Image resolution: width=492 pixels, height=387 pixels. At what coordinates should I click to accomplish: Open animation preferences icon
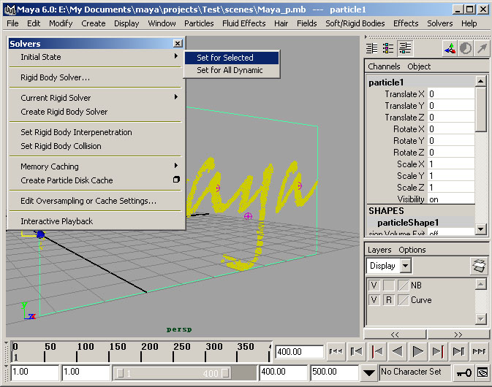coord(482,372)
